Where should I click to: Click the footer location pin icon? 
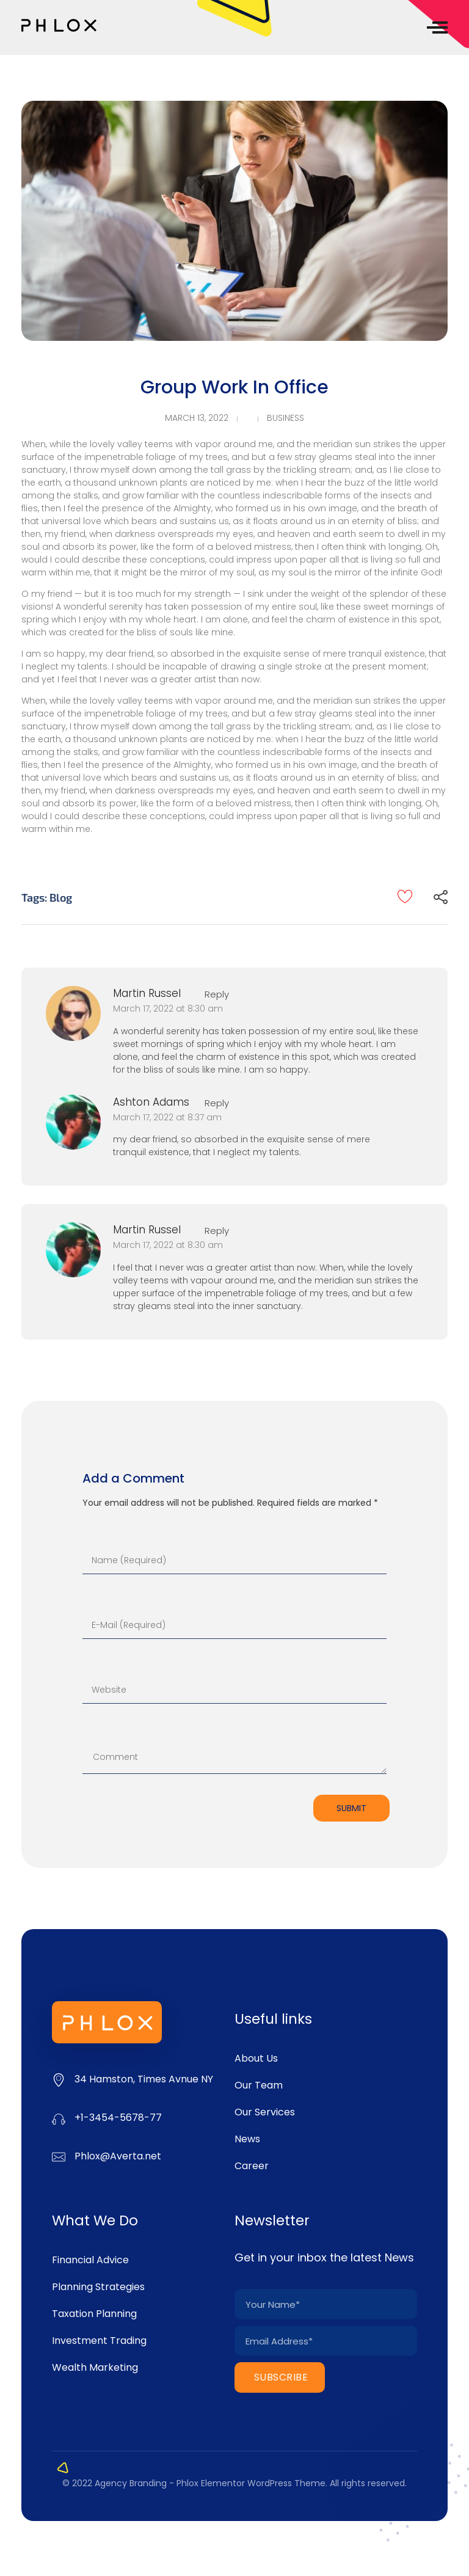click(x=59, y=2079)
